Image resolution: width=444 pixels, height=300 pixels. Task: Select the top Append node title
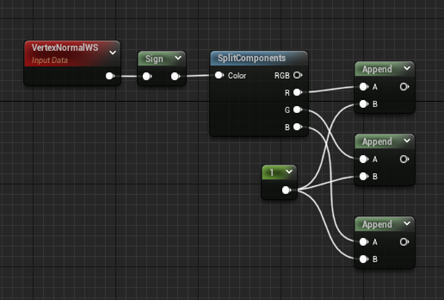point(377,69)
